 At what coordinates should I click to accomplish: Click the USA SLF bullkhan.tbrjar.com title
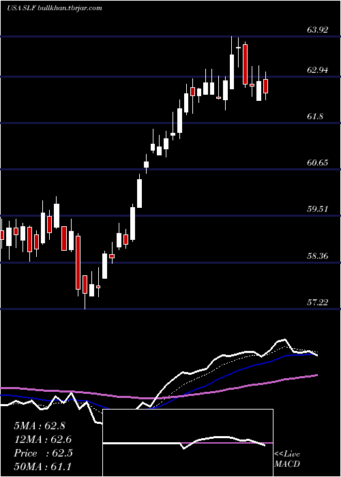tap(54, 8)
